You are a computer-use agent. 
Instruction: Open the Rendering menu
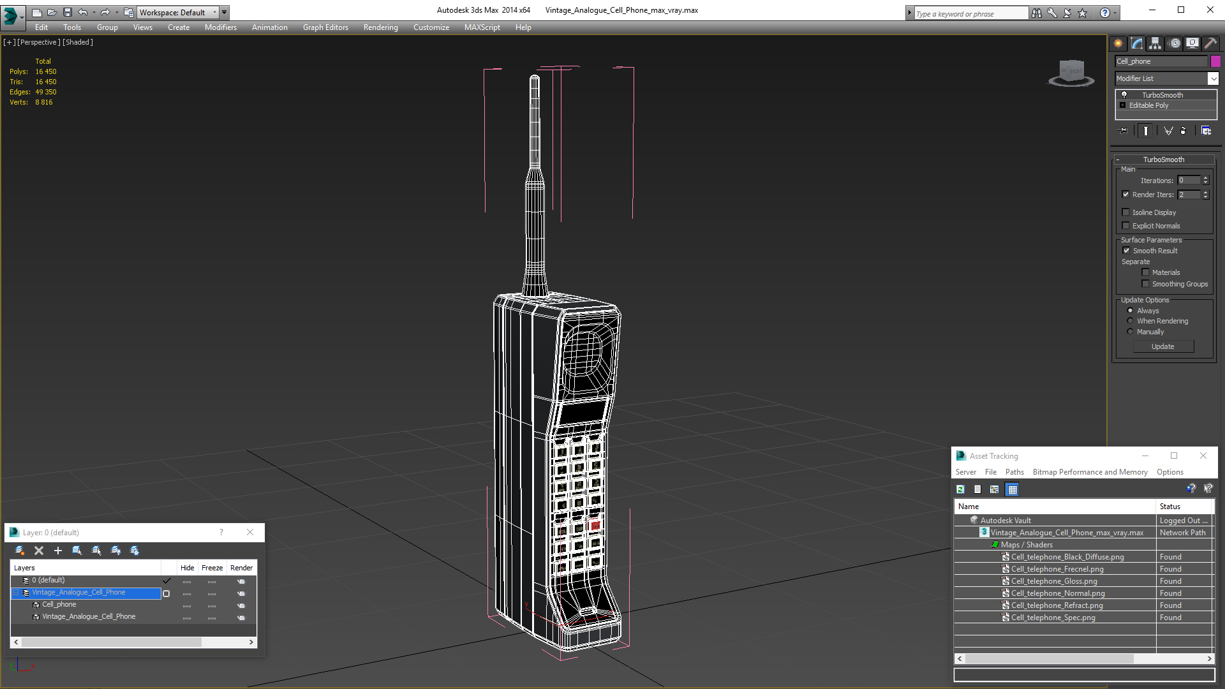tap(381, 27)
